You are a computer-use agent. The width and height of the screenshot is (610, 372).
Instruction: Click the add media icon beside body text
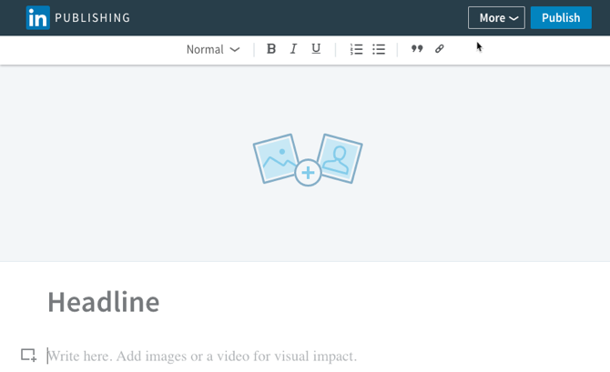click(29, 356)
